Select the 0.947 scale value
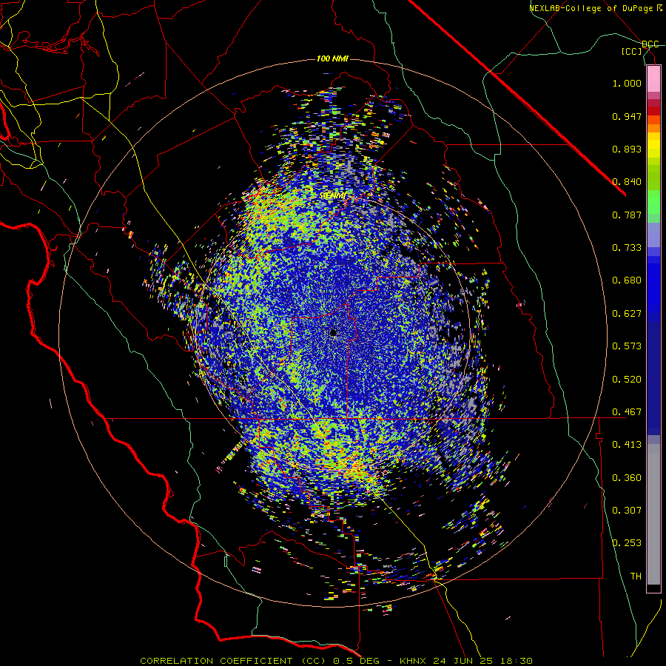Viewport: 666px width, 666px height. [627, 116]
